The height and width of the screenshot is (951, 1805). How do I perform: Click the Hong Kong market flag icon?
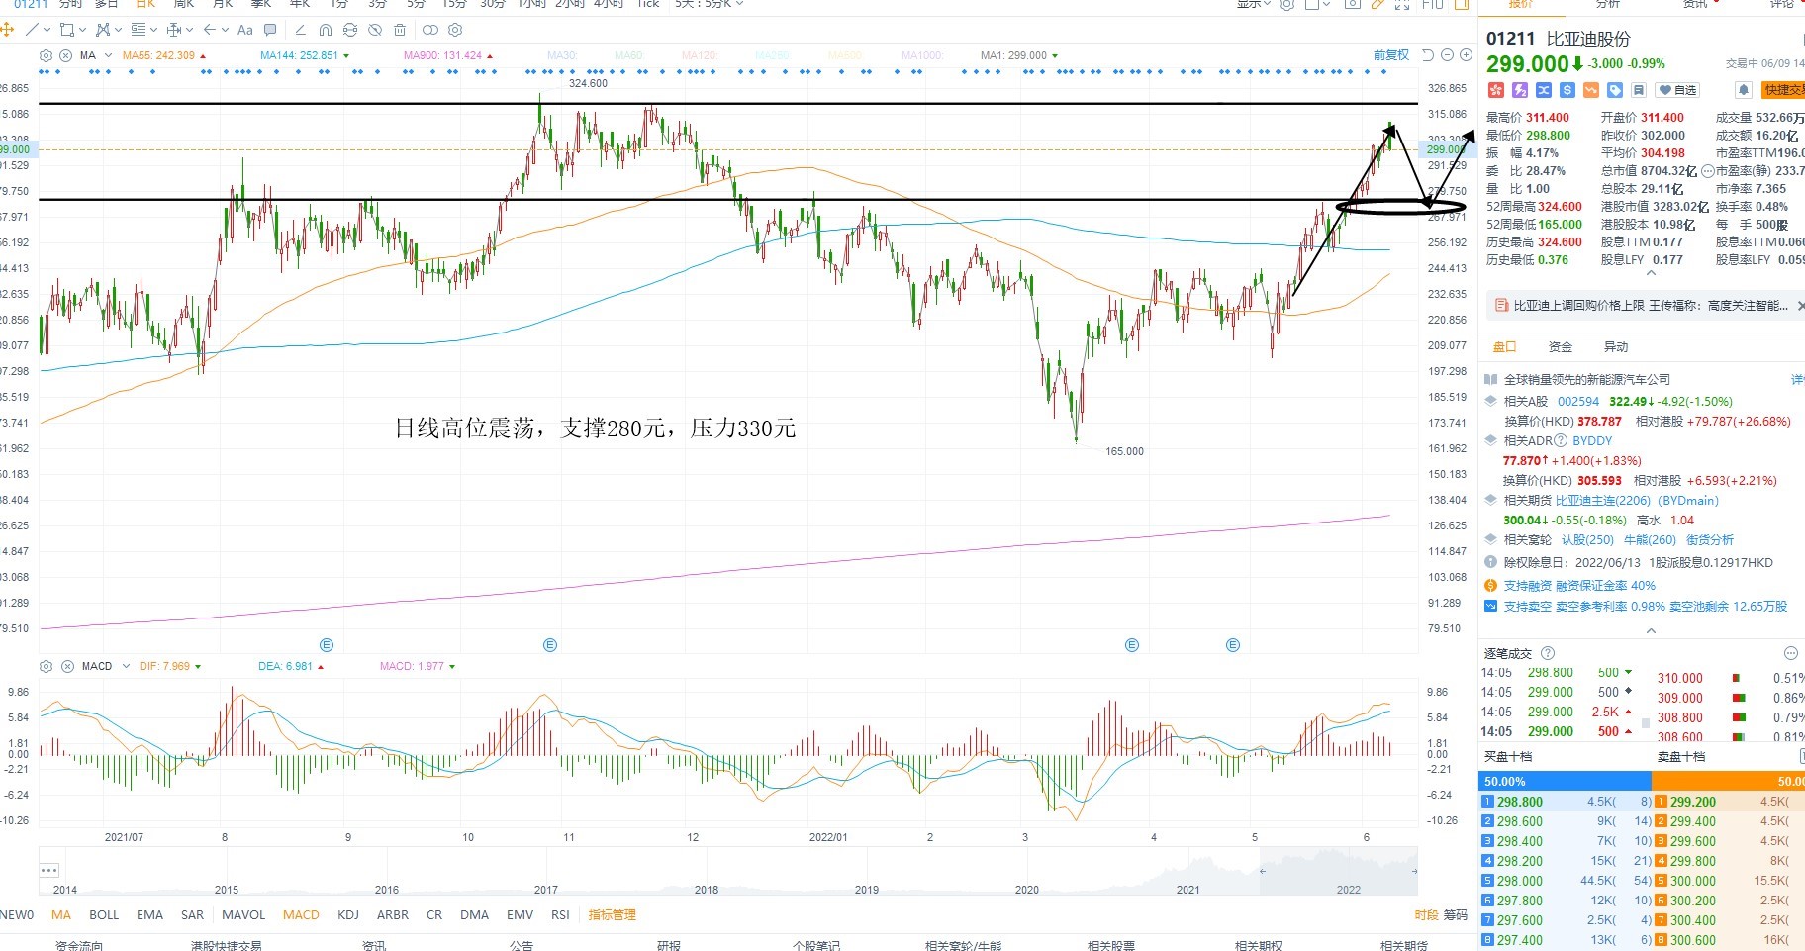[1495, 90]
